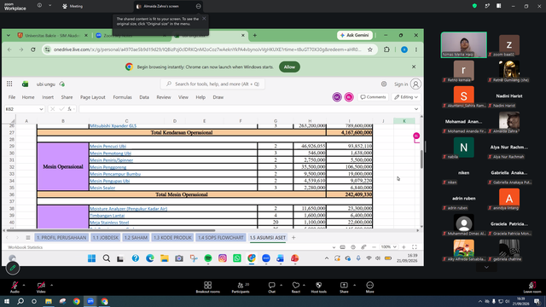Open the 100% zoom level dropdown
The height and width of the screenshot is (307, 546).
tap(389, 246)
